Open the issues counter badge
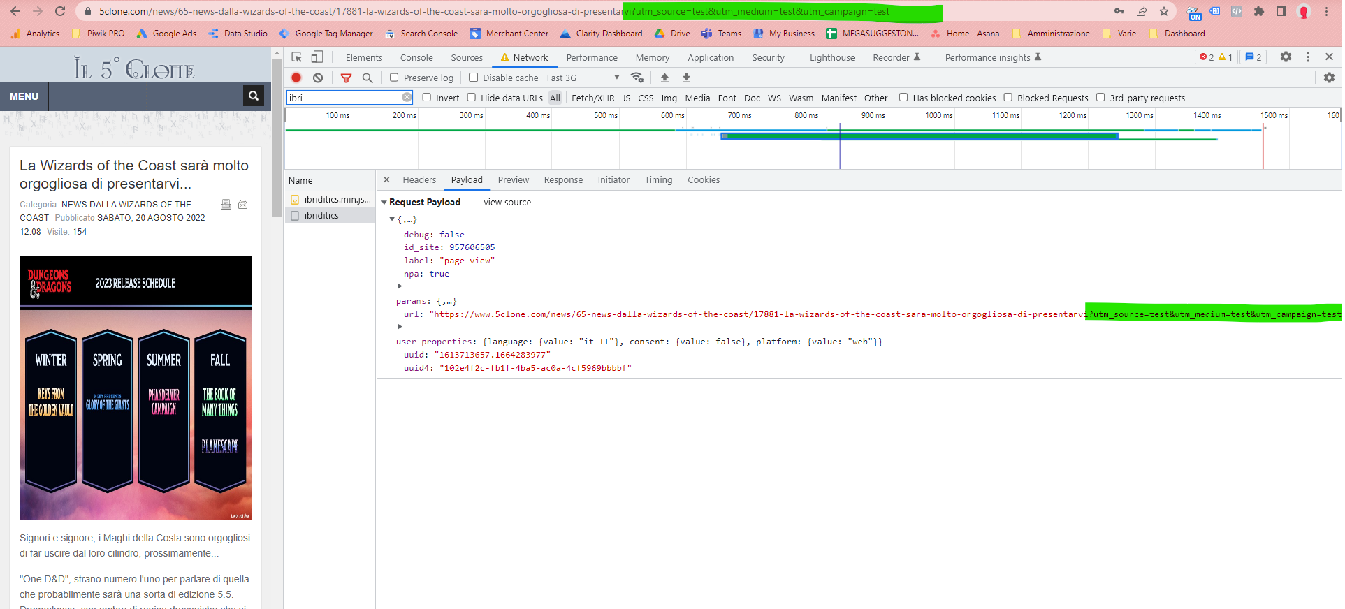1345x609 pixels. click(1253, 57)
